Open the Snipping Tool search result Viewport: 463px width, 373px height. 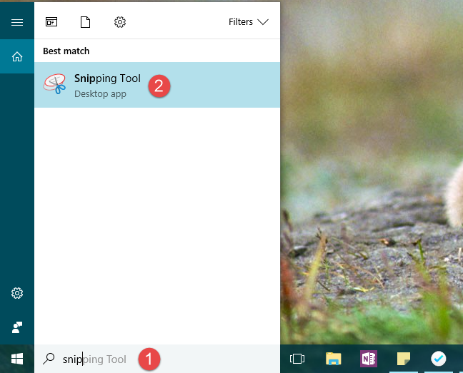[x=107, y=85]
